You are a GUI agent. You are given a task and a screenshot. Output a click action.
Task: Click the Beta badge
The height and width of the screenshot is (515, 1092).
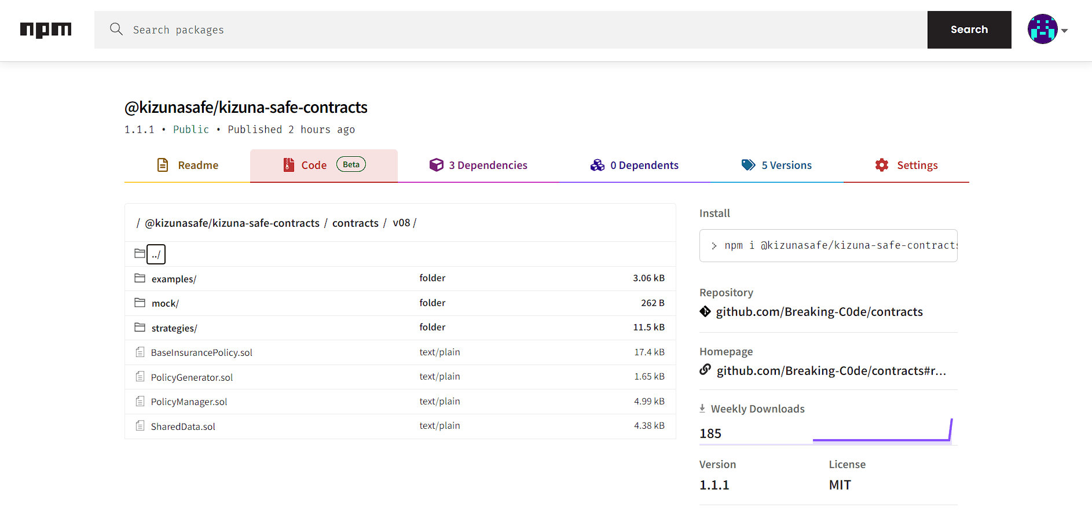point(351,164)
